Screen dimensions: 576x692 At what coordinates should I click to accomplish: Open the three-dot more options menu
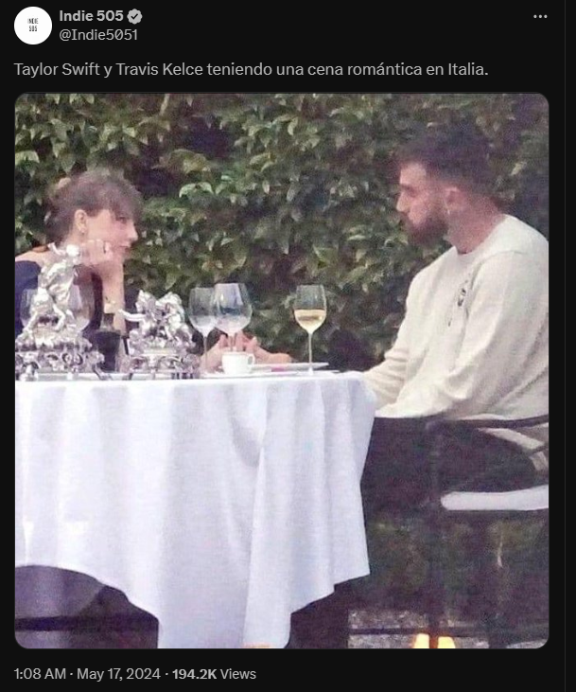540,17
